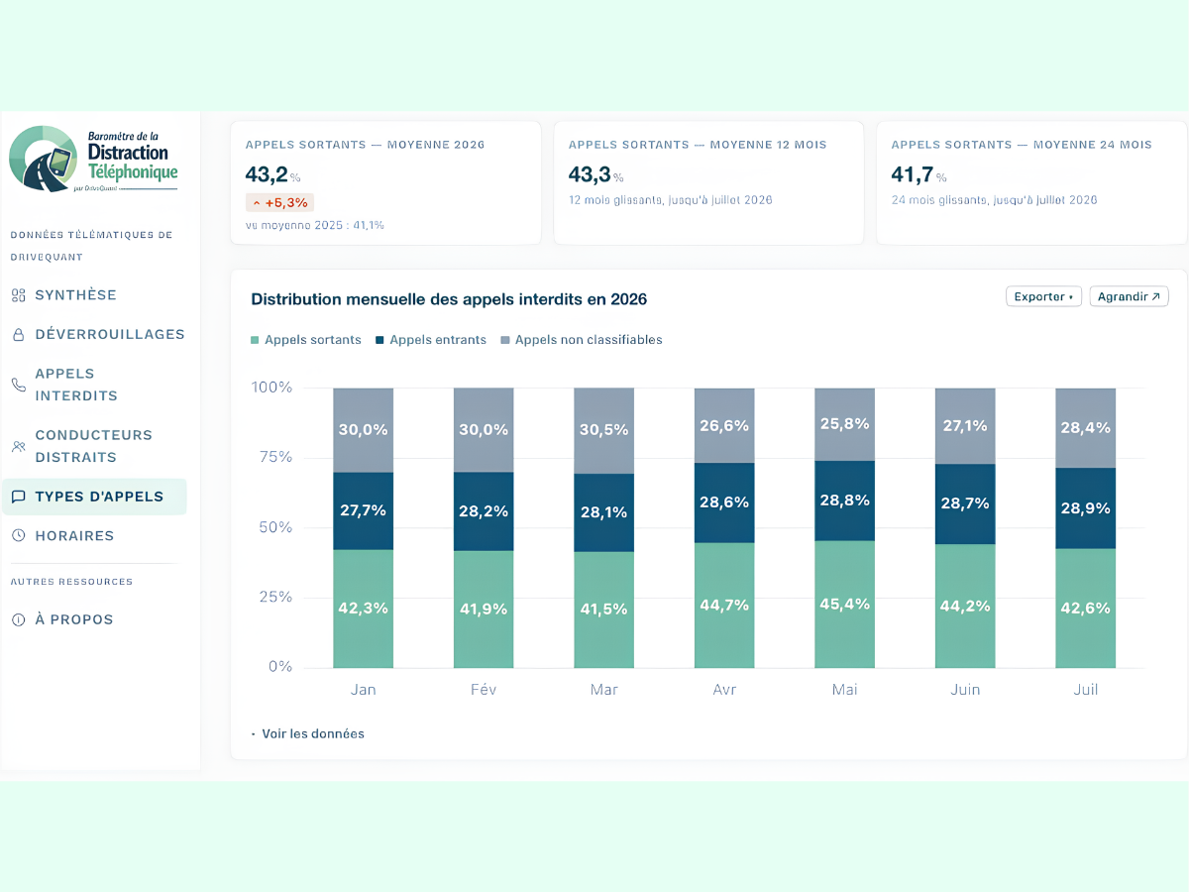Click the Juil 28,4% grey segment

(1085, 428)
